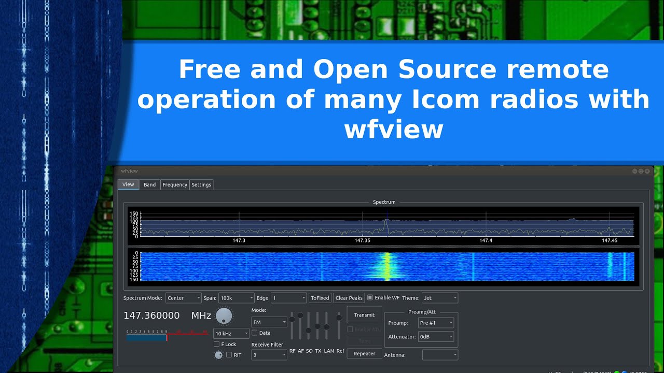Switch to the View tab
Image resolution: width=664 pixels, height=373 pixels.
(128, 184)
